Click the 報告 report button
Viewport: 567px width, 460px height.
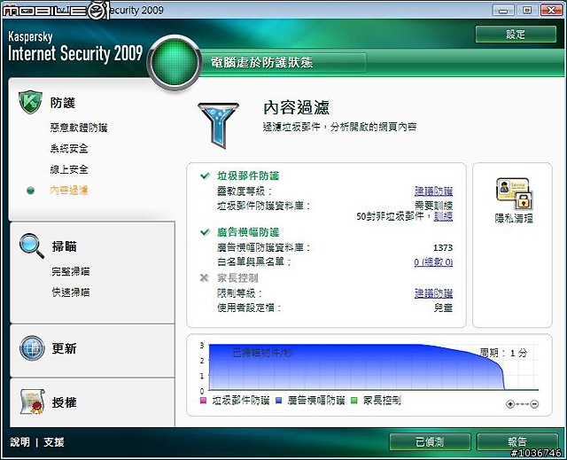tap(517, 442)
